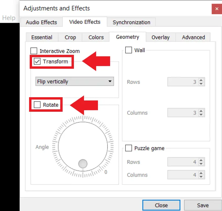Enable the Puzzle game checkbox
The height and width of the screenshot is (211, 222).
129,148
